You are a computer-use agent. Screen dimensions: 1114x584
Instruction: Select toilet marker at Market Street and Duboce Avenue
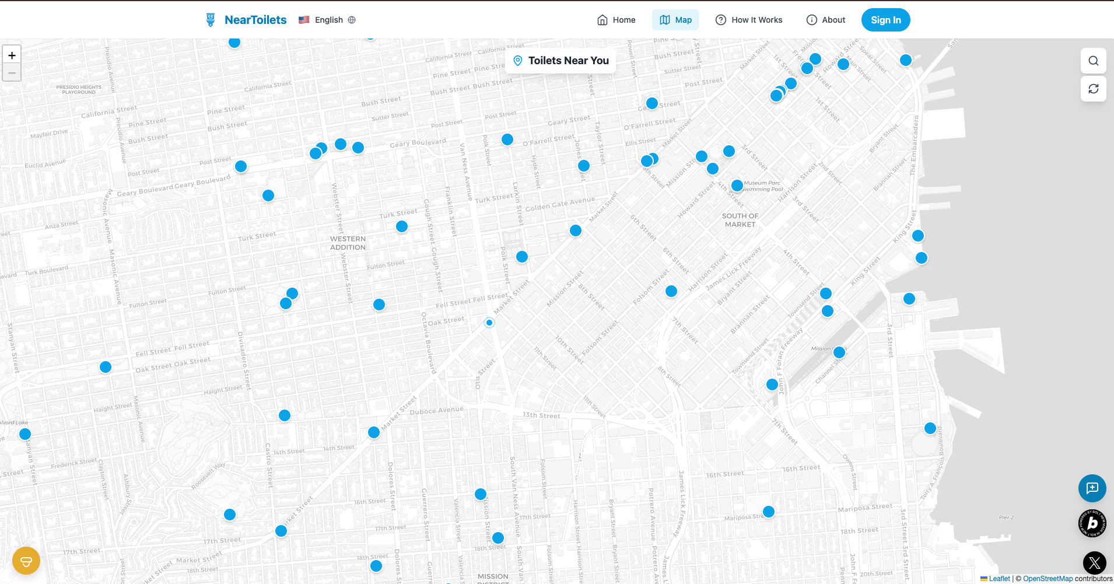pyautogui.click(x=374, y=432)
